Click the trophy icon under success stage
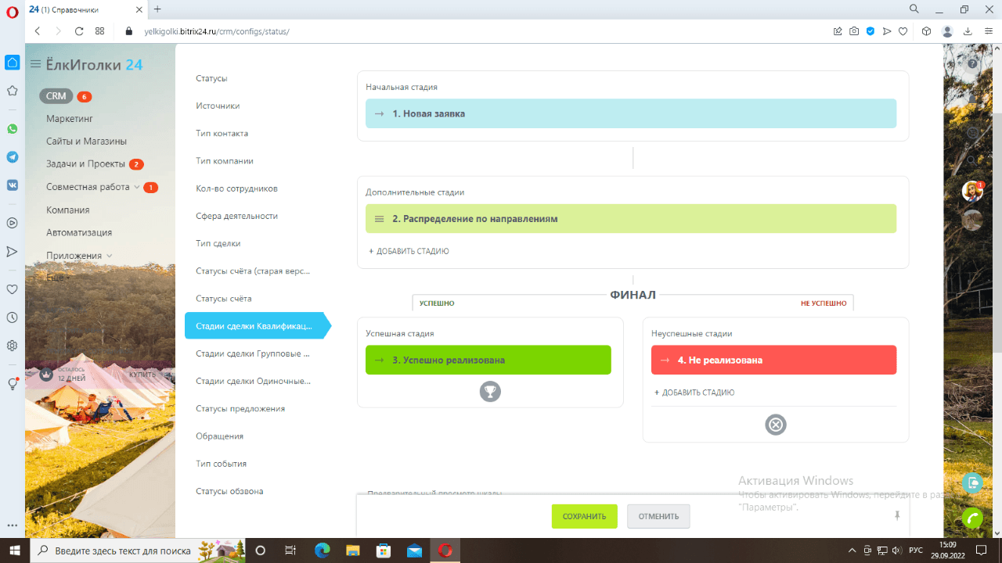Image resolution: width=1002 pixels, height=563 pixels. click(x=490, y=392)
